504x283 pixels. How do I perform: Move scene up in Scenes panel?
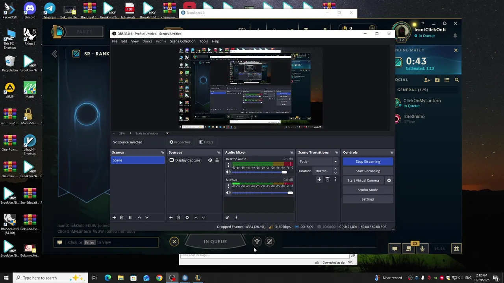(x=139, y=217)
